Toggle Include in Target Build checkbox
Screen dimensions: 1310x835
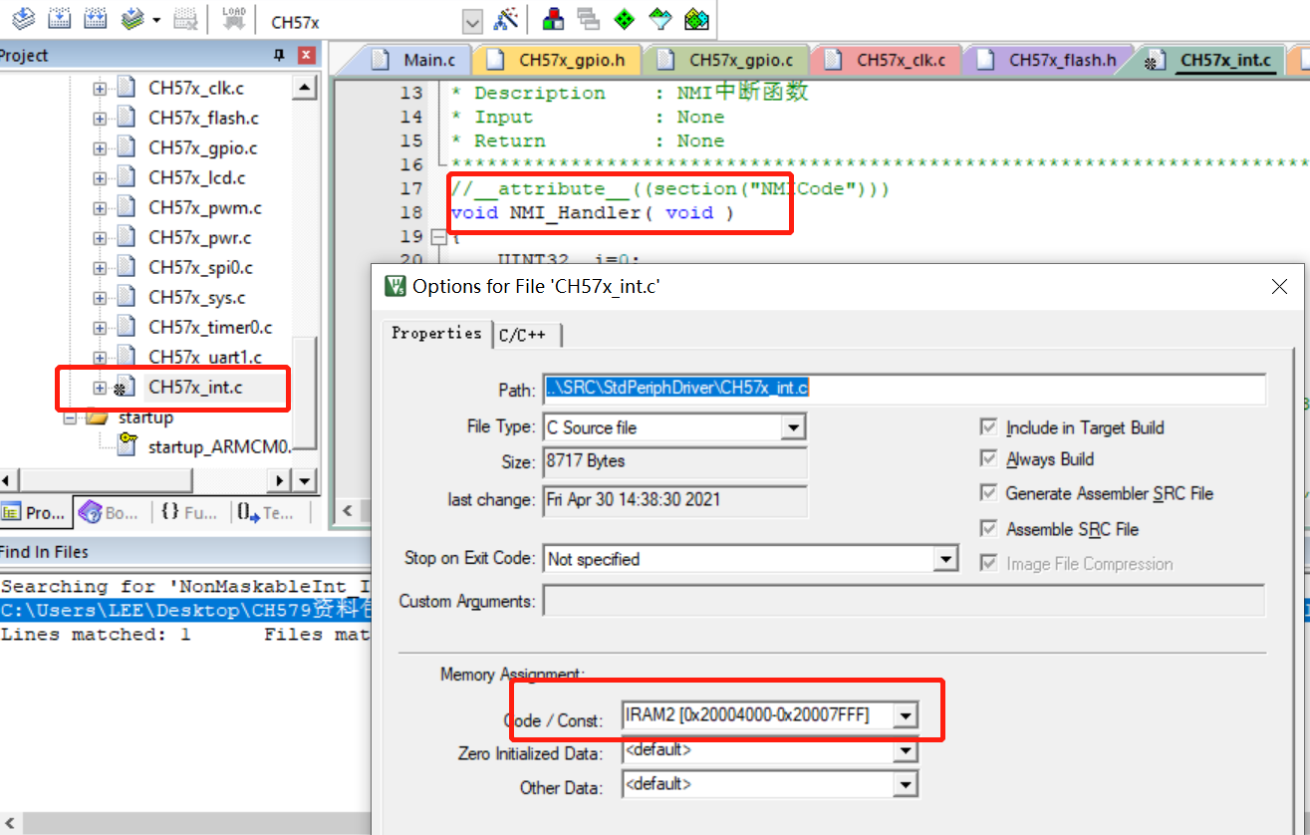pos(988,427)
